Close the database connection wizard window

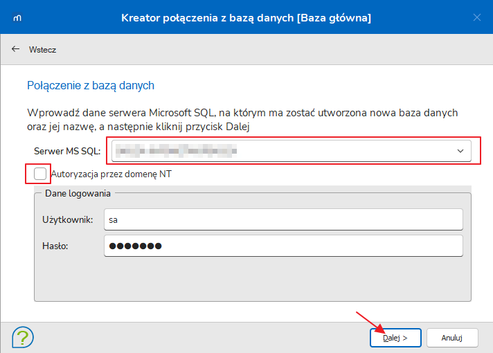[x=476, y=17]
